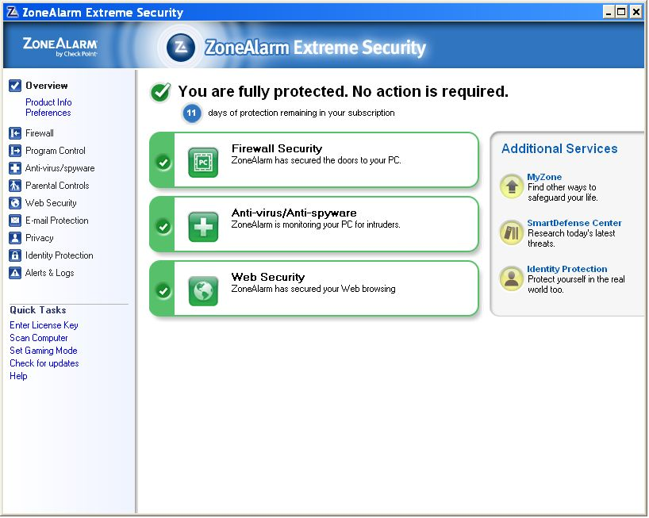Click the Anti-virus/Anti-spyware card title
Screen dimensions: 649x518
pos(294,213)
